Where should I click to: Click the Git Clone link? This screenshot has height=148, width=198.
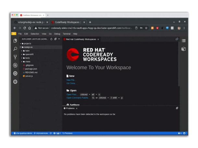(x=71, y=83)
